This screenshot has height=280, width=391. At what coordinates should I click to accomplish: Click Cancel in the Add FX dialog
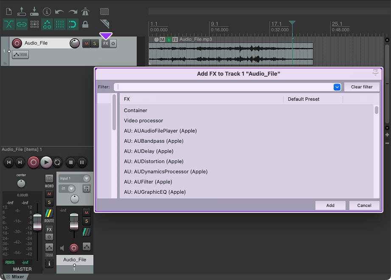pyautogui.click(x=364, y=205)
